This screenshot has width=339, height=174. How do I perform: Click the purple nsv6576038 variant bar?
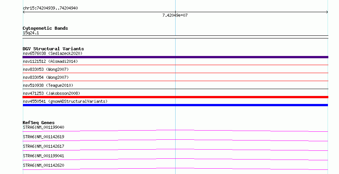[x=175, y=57]
